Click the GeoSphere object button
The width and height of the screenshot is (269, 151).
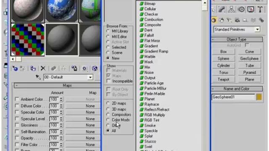(x=249, y=59)
